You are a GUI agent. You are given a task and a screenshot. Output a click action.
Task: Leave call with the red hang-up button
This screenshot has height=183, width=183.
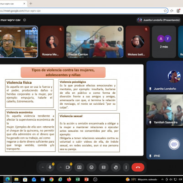pos(138,167)
